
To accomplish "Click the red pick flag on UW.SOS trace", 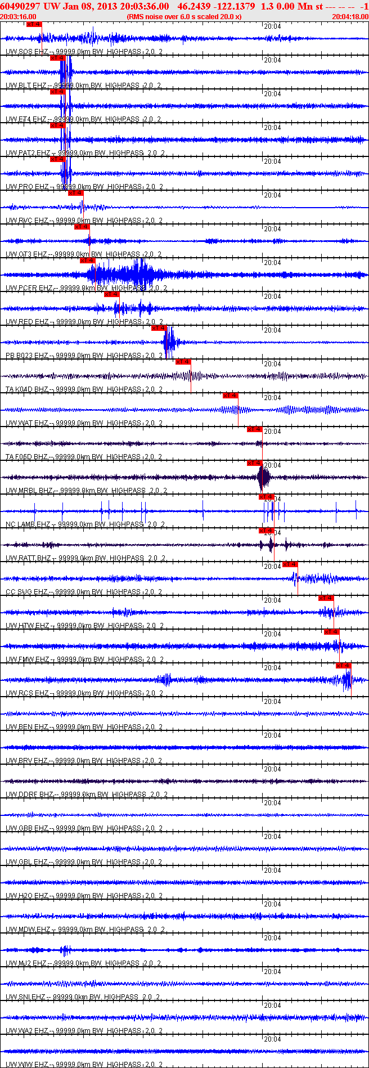I will (34, 24).
